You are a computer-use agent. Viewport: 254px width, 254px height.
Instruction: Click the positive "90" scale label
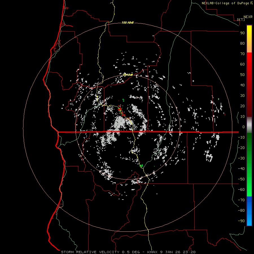point(242,33)
